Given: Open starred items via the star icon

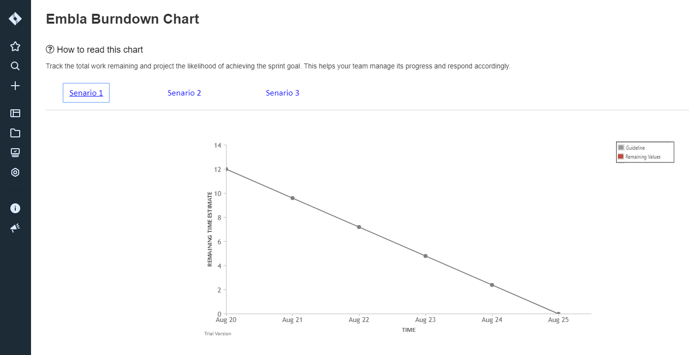Looking at the screenshot, I should point(15,46).
